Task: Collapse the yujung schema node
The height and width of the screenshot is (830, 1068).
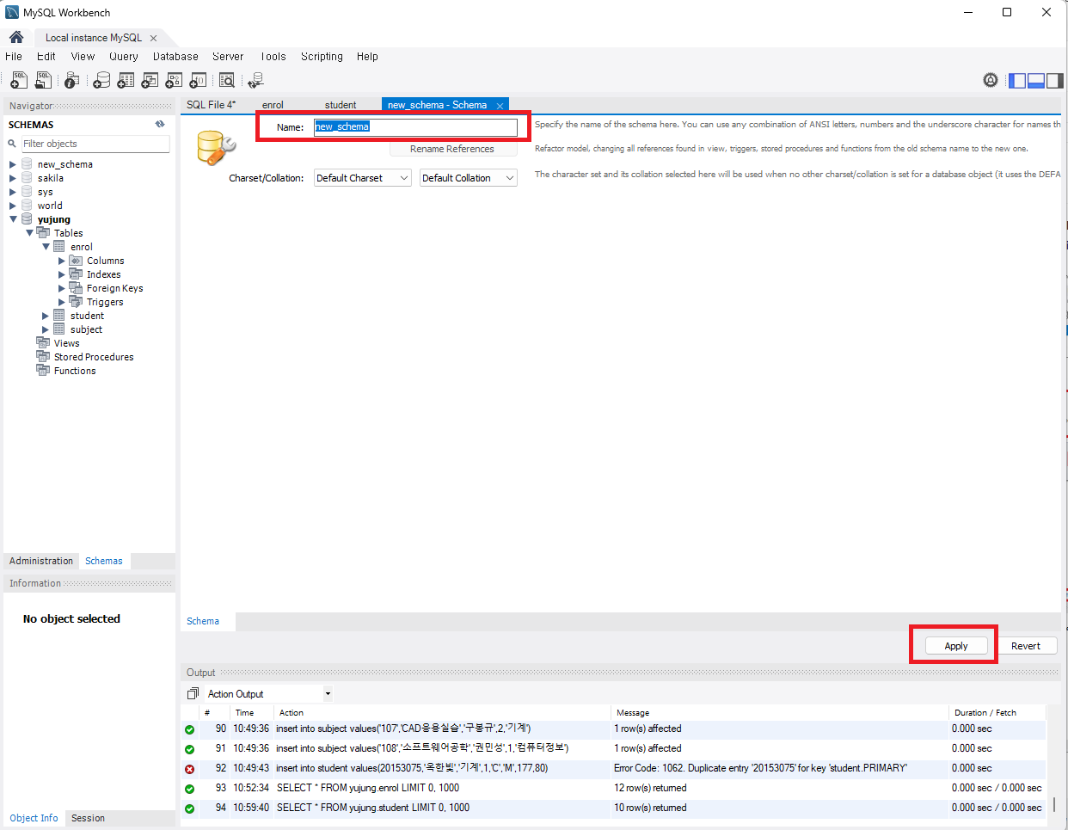Action: [13, 219]
